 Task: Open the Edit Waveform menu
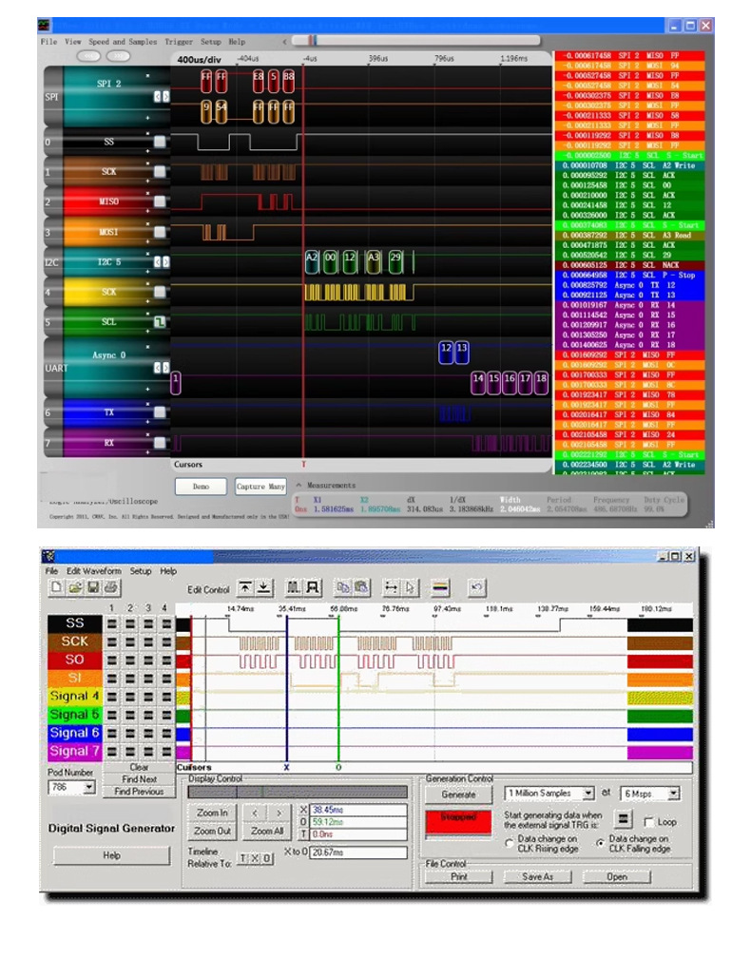(x=94, y=570)
